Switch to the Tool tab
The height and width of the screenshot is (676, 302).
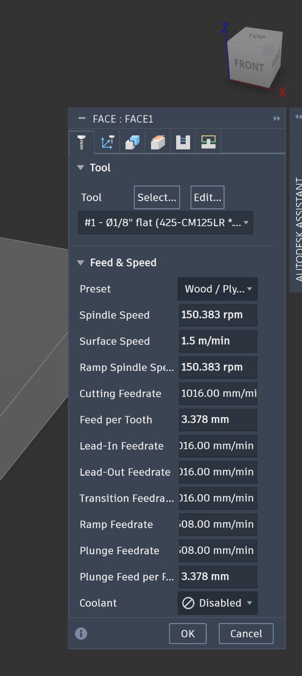(82, 142)
